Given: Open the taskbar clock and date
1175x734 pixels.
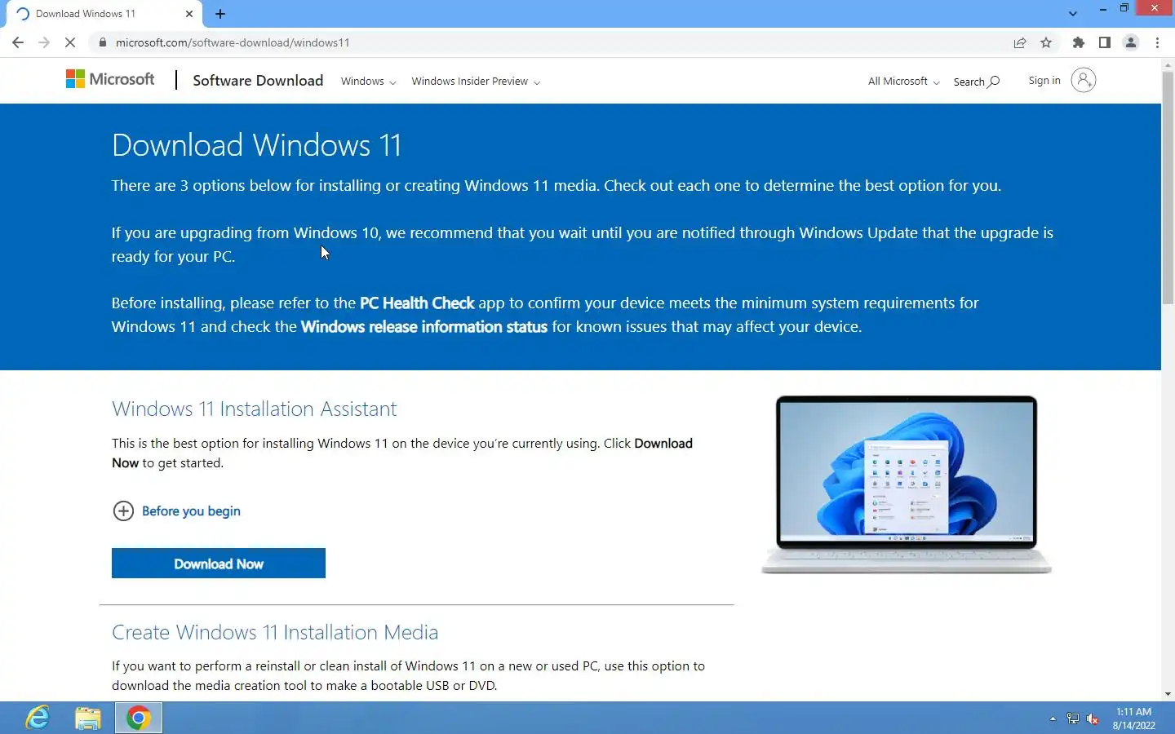Looking at the screenshot, I should pyautogui.click(x=1134, y=719).
